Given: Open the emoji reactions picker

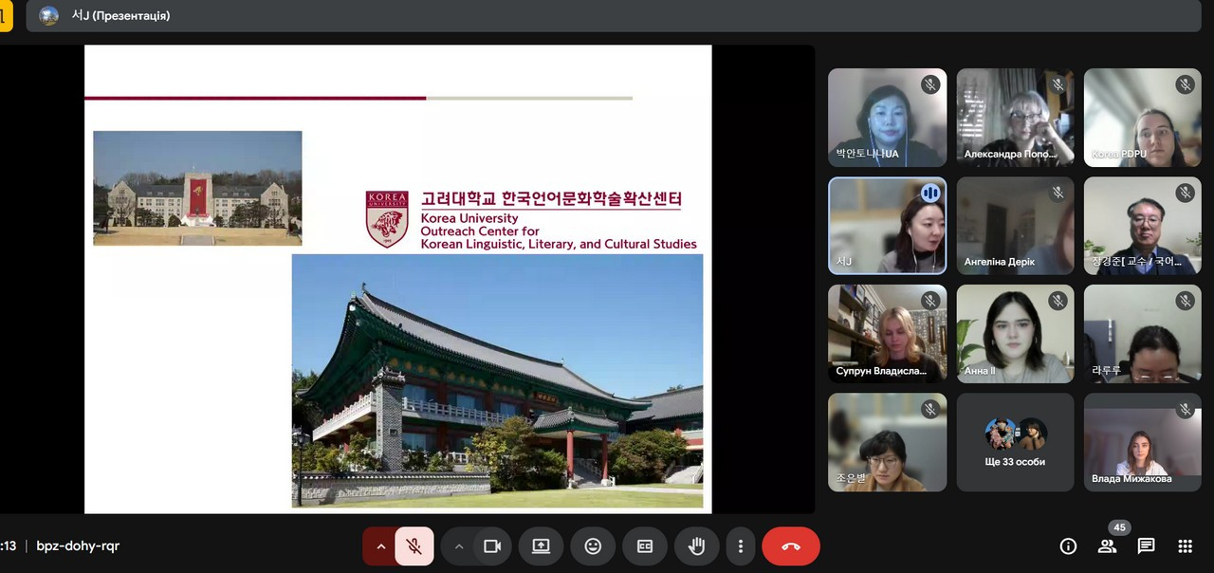Looking at the screenshot, I should click(x=593, y=546).
